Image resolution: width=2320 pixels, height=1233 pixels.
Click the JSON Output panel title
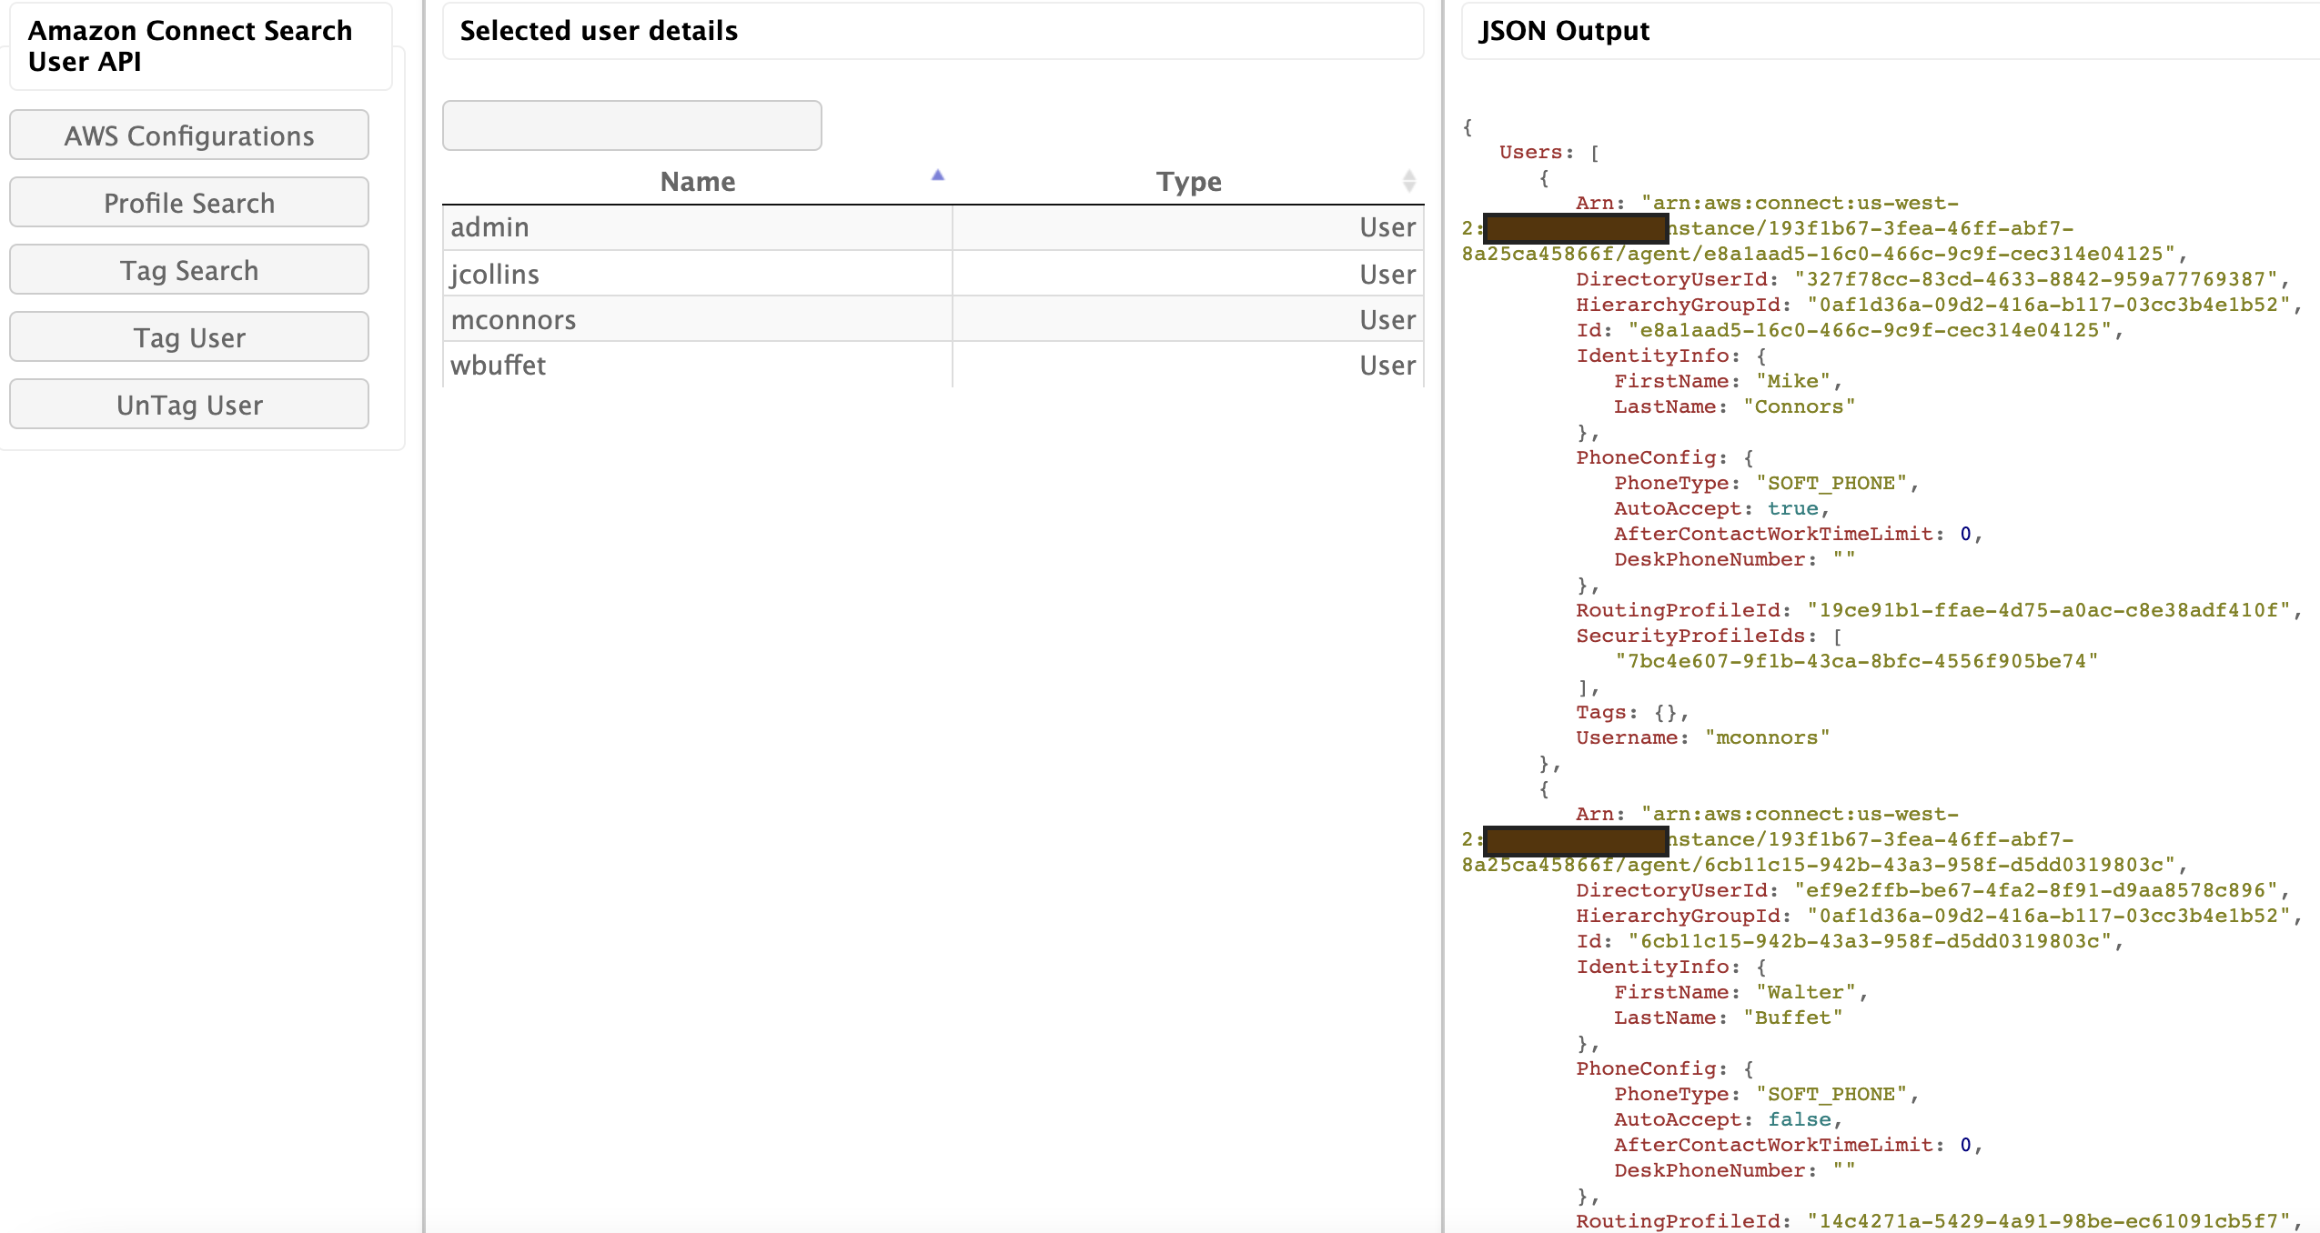point(1563,31)
